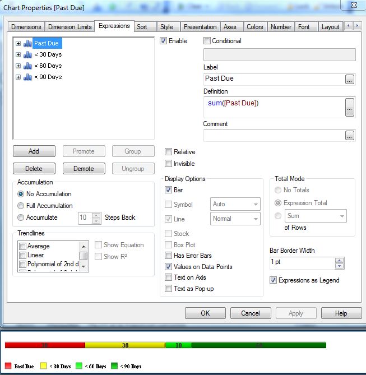Check the Average trendline option
The height and width of the screenshot is (375, 366).
coord(23,246)
